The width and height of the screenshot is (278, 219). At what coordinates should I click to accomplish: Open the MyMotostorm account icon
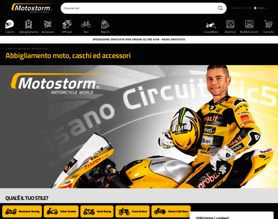249,24
